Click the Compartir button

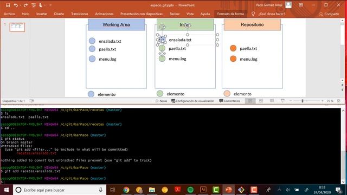(329, 14)
